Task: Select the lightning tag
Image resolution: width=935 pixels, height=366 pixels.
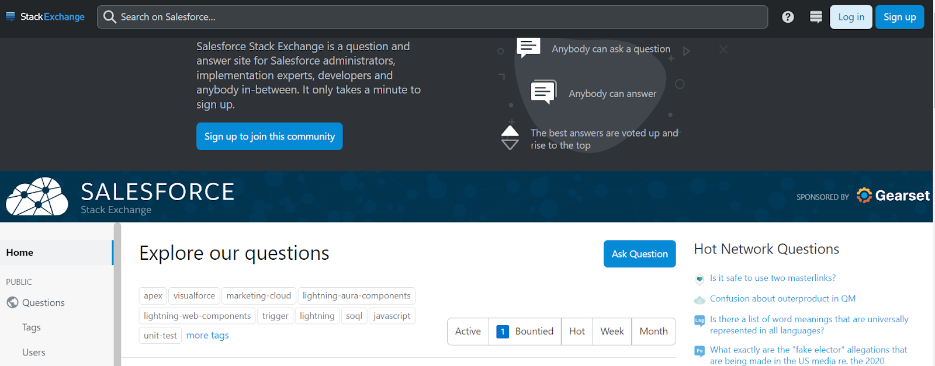Action: [317, 316]
